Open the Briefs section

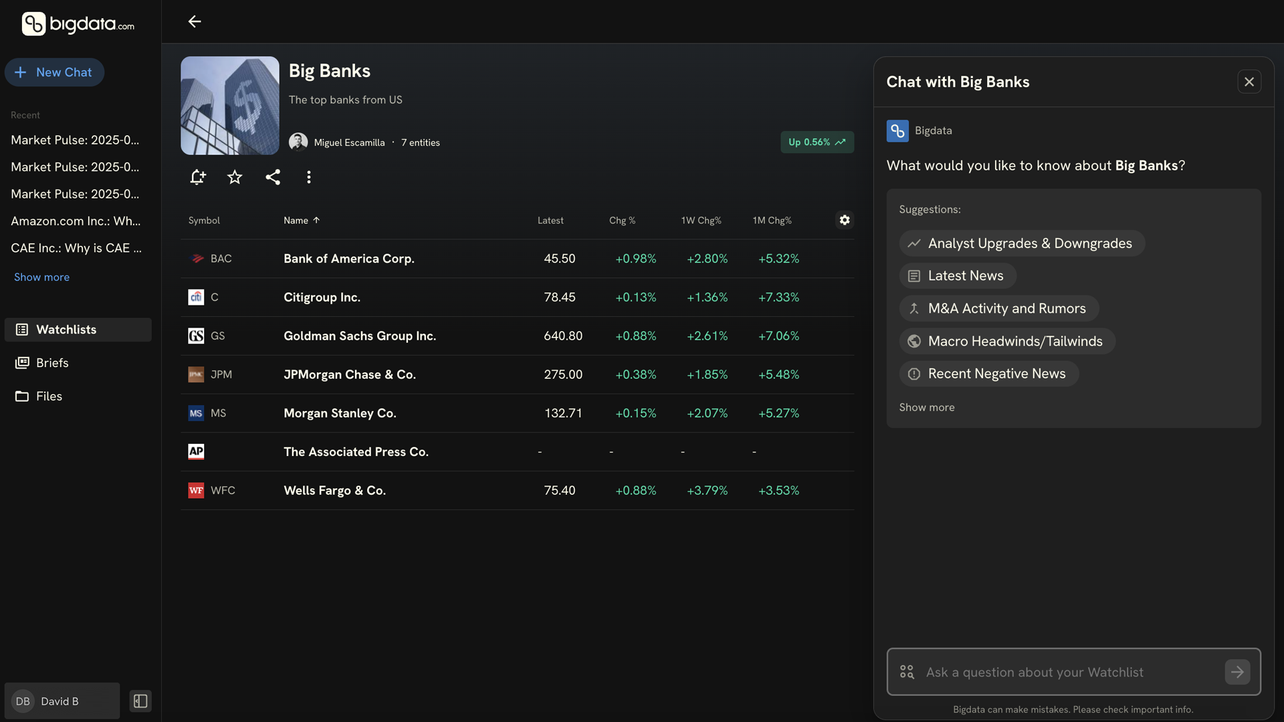78,363
